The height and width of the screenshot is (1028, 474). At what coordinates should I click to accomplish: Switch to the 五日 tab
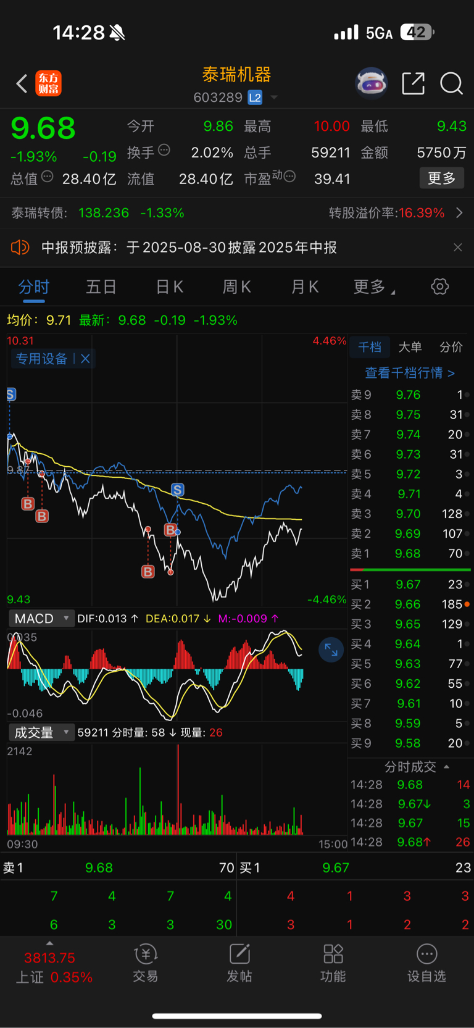click(101, 287)
